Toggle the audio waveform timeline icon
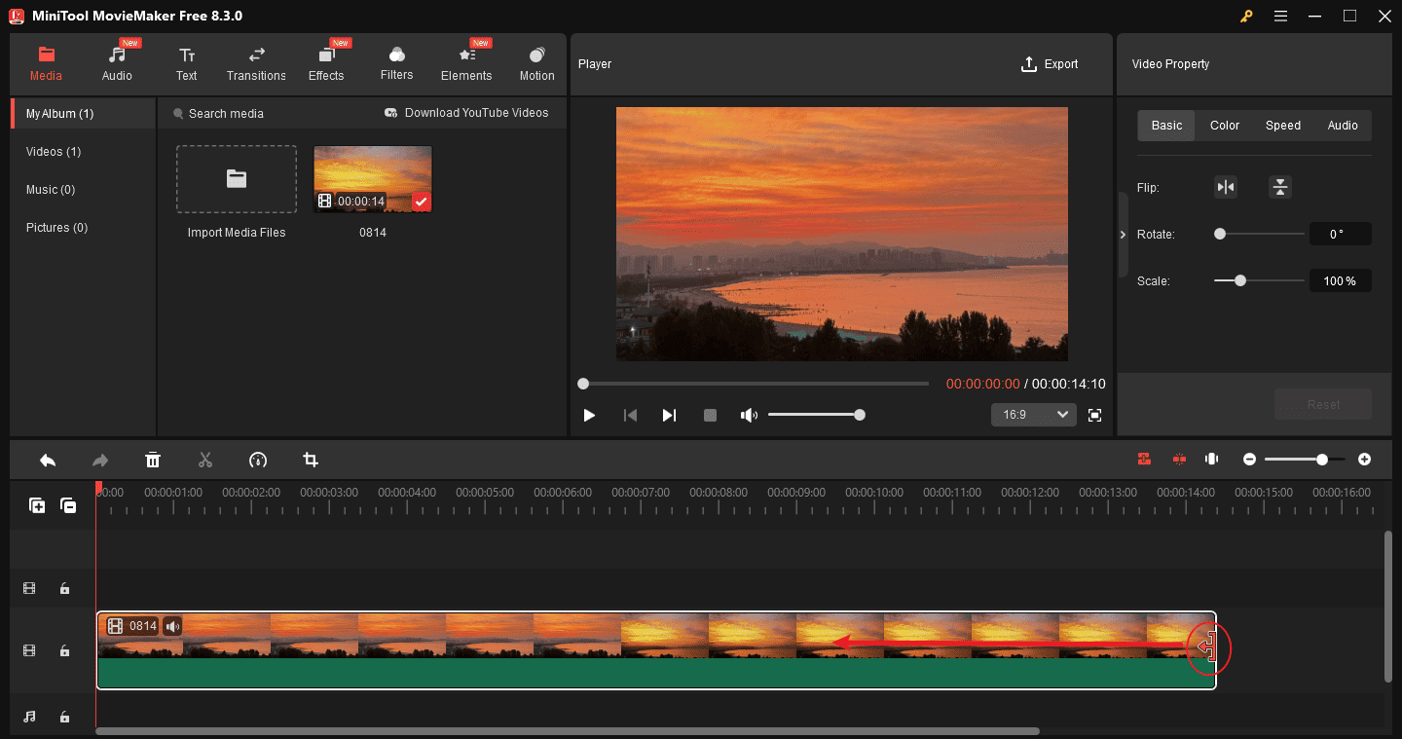 1212,459
